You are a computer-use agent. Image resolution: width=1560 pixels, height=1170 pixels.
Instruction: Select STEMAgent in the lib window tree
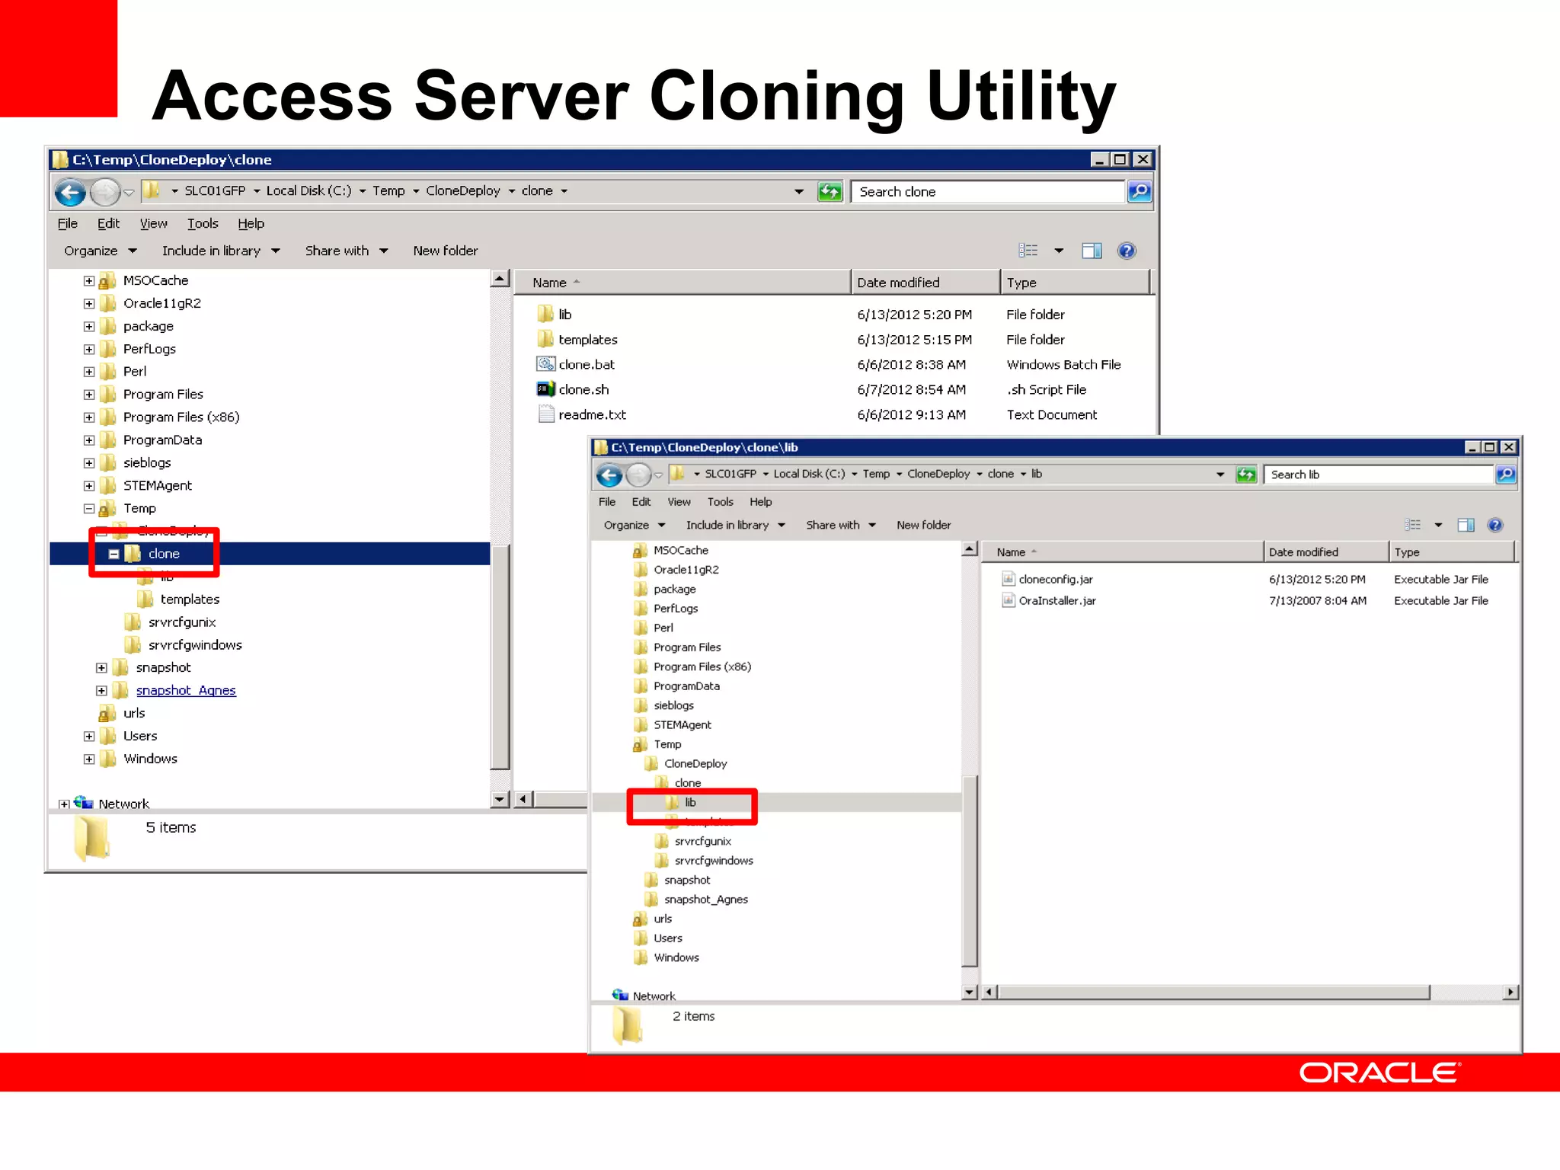682,725
